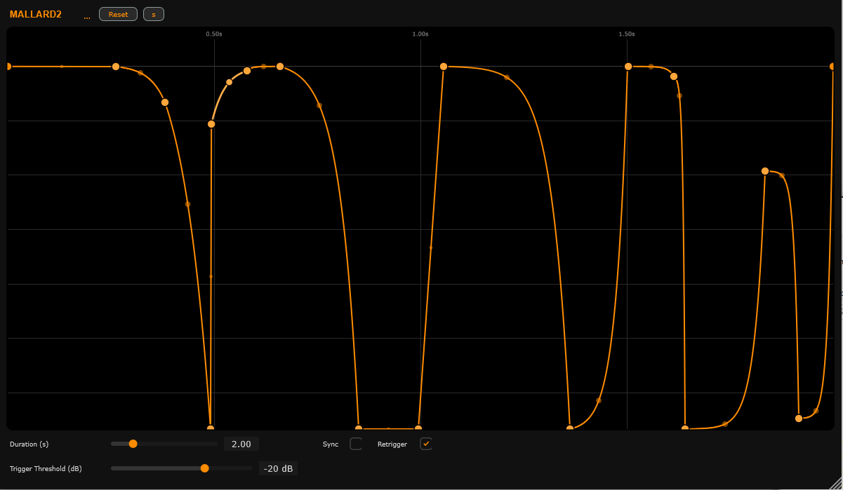Click the 0.50s time ruler label

point(214,34)
